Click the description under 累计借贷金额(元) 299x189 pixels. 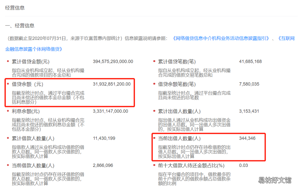48,73
